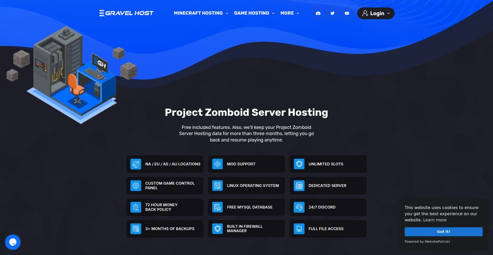This screenshot has height=255, width=493.
Task: Open the Learn more cookie link
Action: pos(435,220)
